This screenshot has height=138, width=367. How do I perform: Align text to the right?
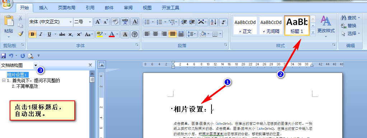point(164,34)
